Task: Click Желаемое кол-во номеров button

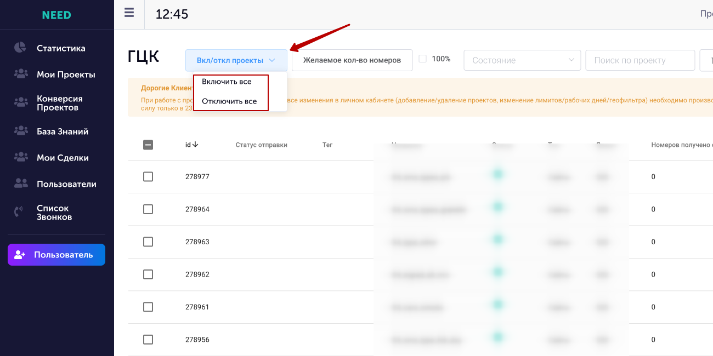Action: [x=352, y=60]
